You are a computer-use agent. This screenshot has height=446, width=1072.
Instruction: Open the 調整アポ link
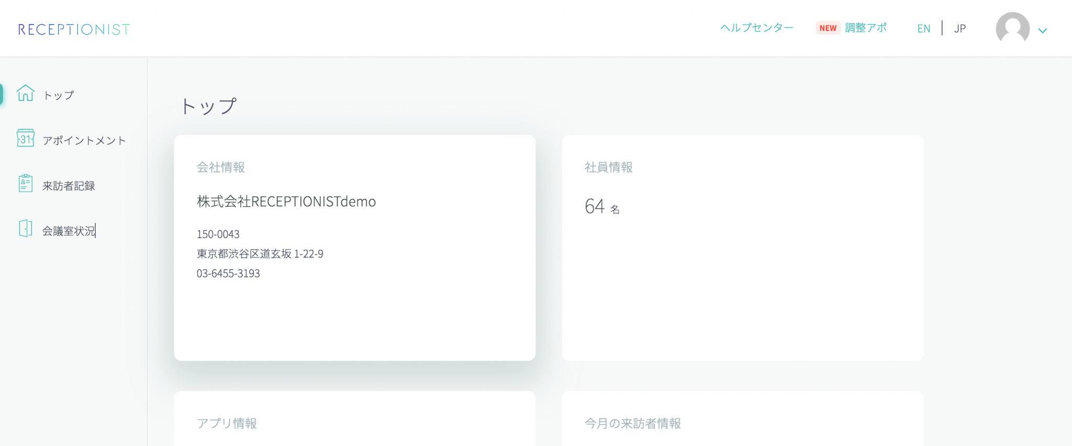866,28
